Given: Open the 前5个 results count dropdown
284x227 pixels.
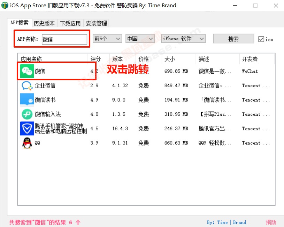Looking at the screenshot, I should 107,39.
